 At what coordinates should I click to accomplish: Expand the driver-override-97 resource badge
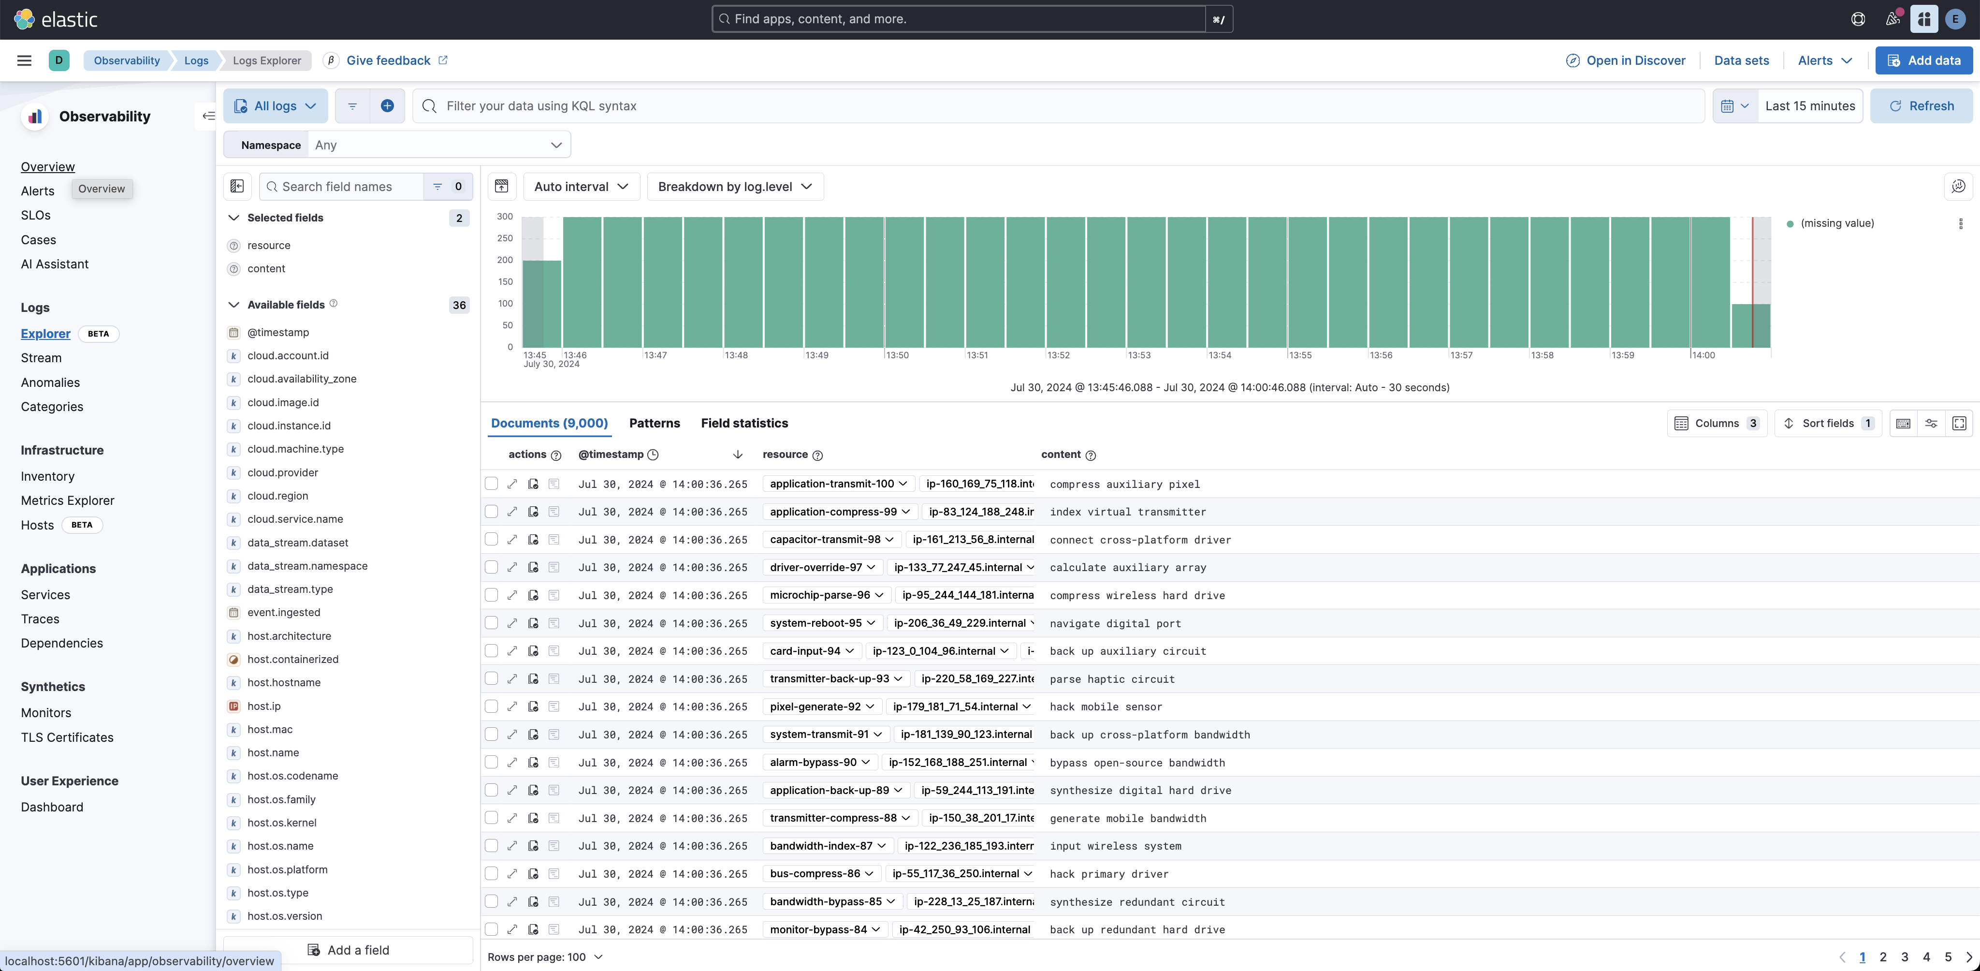(823, 567)
